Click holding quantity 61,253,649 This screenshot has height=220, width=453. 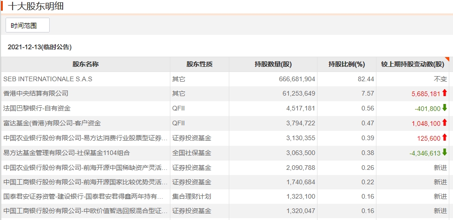[x=299, y=94]
